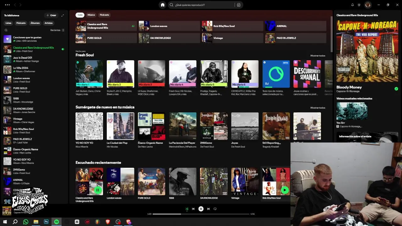Play Rnb 90s/Neo Soul from its recent card
Viewport: 402px width, 226px height.
pyautogui.click(x=285, y=190)
